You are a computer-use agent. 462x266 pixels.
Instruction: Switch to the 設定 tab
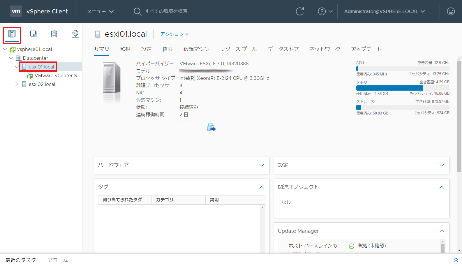[x=146, y=49]
